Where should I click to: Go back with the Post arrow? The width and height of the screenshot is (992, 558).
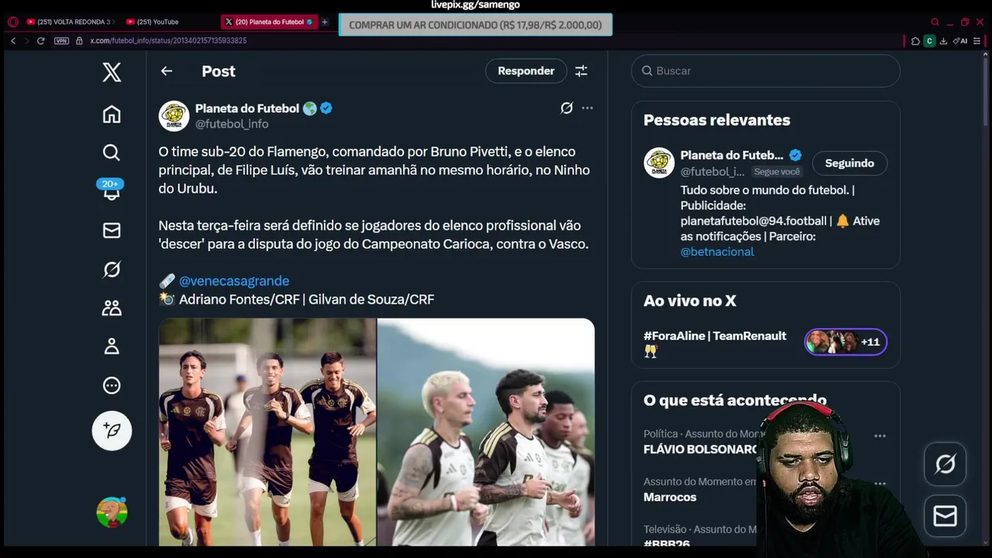click(x=167, y=71)
